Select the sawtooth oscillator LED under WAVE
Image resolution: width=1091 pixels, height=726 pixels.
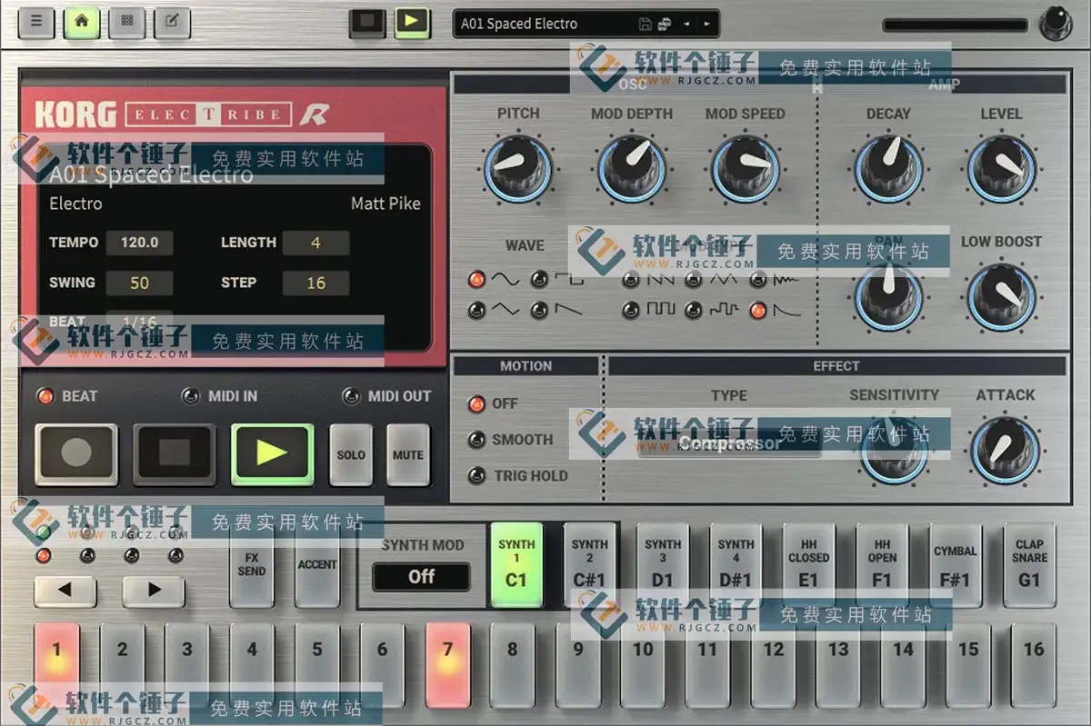[x=539, y=312]
